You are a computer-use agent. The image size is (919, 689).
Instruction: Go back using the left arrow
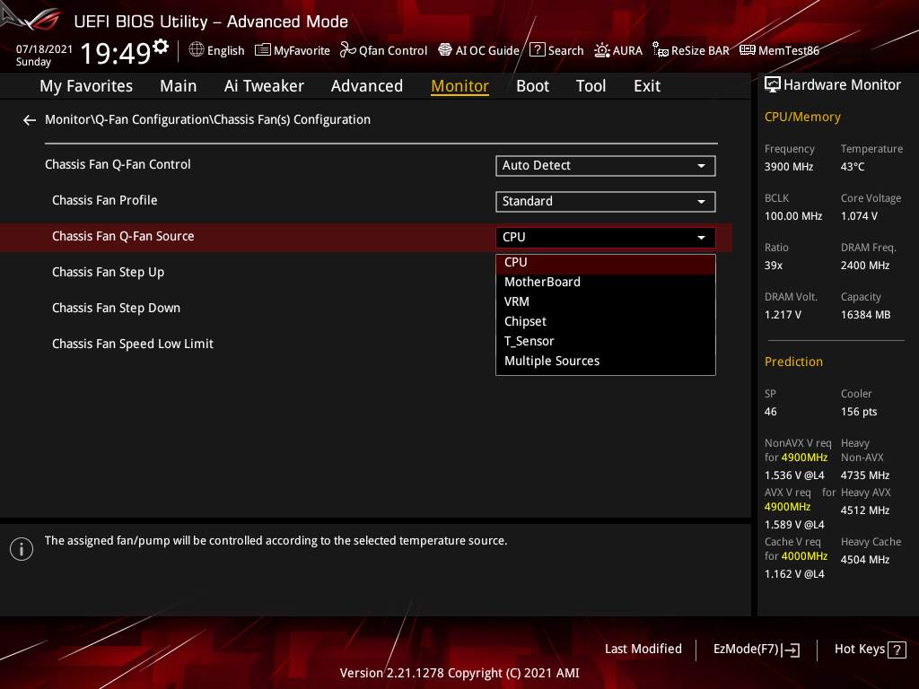point(29,119)
